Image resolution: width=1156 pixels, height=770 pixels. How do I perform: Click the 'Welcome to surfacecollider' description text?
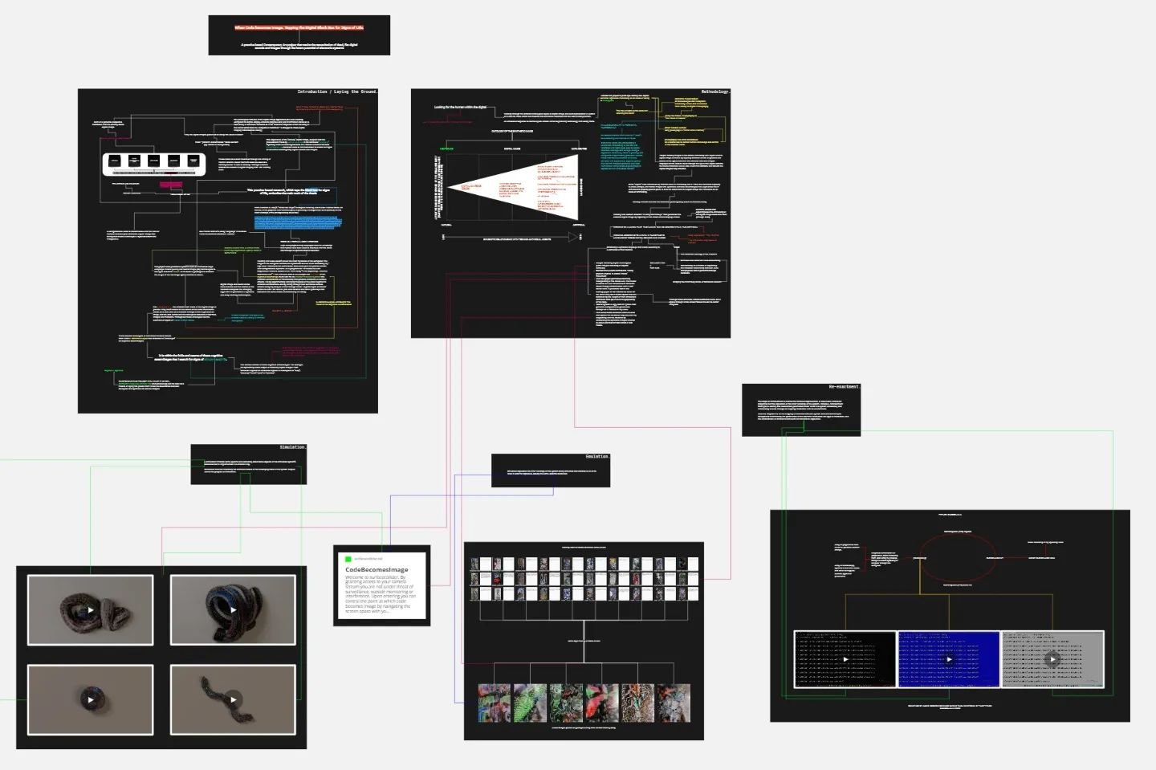coord(381,594)
